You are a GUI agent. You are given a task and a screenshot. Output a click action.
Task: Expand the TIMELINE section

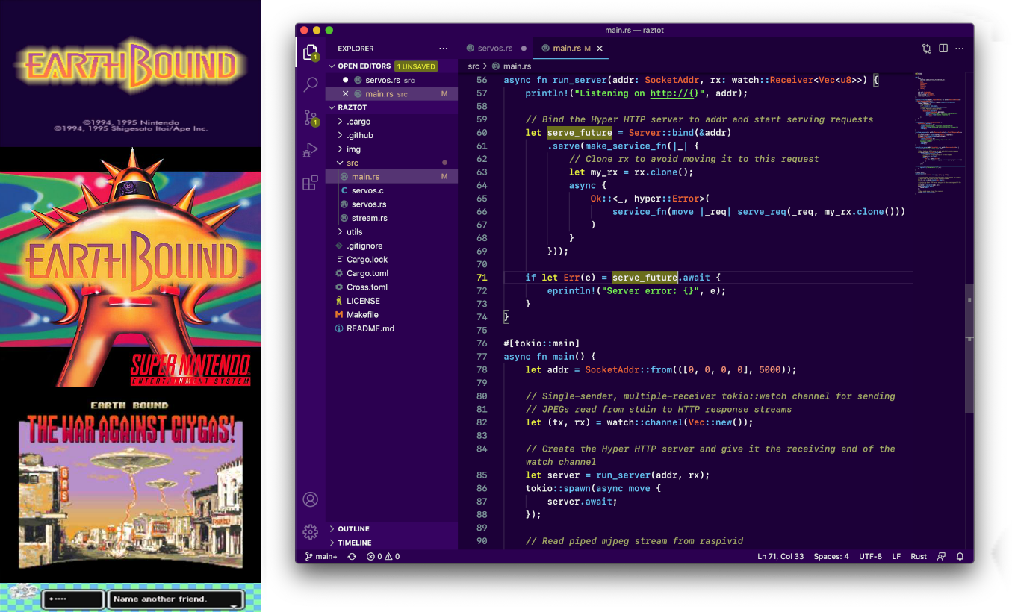tap(355, 543)
